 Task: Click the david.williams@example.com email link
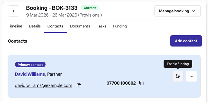(x=44, y=85)
